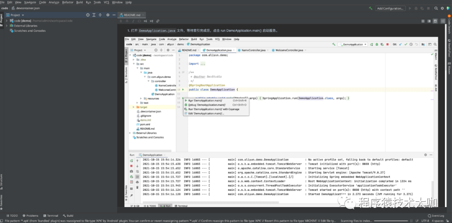Decrease header level in markdown toolbar
The image size is (452, 223).
point(145,21)
